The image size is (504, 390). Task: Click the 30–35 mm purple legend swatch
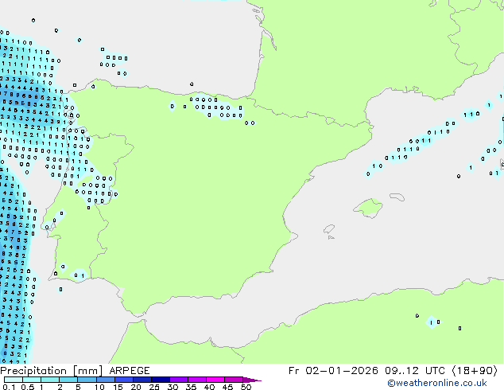[x=179, y=380]
